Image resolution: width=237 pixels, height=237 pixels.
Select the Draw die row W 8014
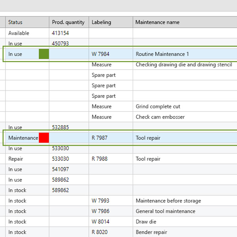point(146,222)
